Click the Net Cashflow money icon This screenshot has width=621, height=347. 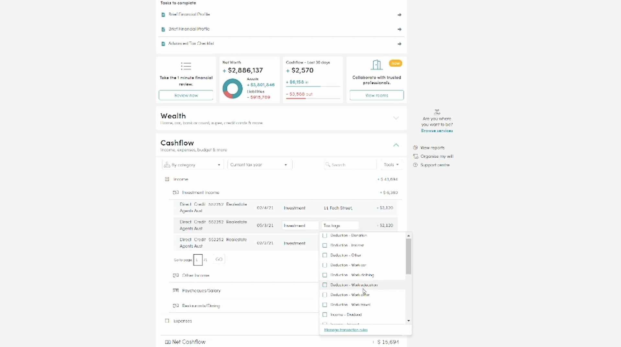[168, 342]
